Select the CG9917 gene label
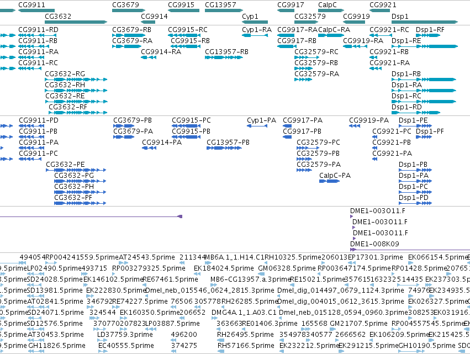This screenshot has height=354, width=470. point(291,5)
